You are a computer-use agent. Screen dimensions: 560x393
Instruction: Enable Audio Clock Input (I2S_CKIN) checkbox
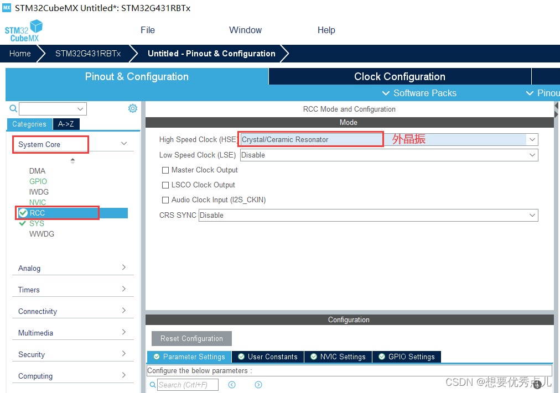point(165,200)
